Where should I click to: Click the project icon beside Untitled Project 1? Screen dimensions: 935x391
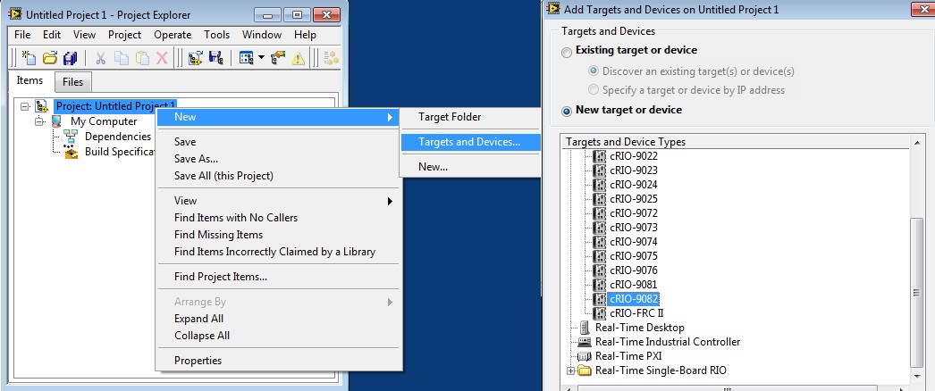coord(42,106)
